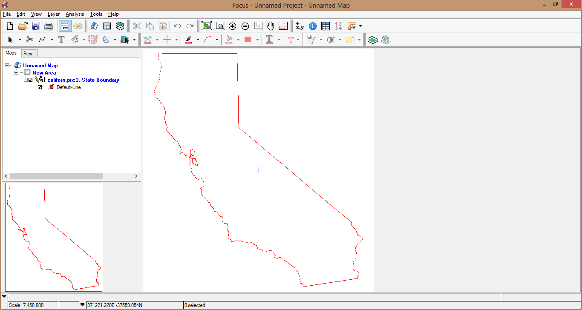This screenshot has width=582, height=310.
Task: Open the Analysis menu
Action: point(75,14)
